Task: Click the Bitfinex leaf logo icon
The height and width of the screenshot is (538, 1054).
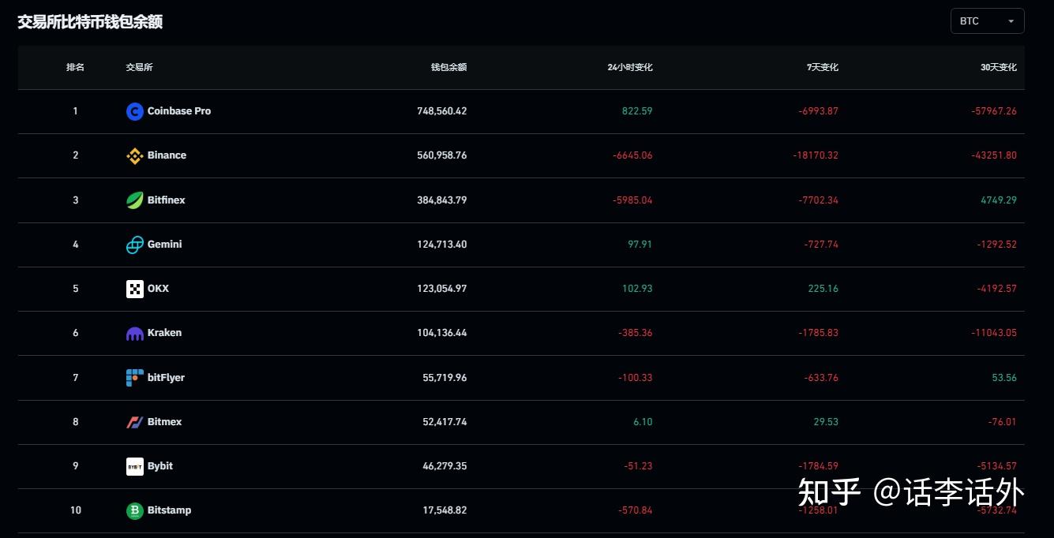Action: pos(134,200)
